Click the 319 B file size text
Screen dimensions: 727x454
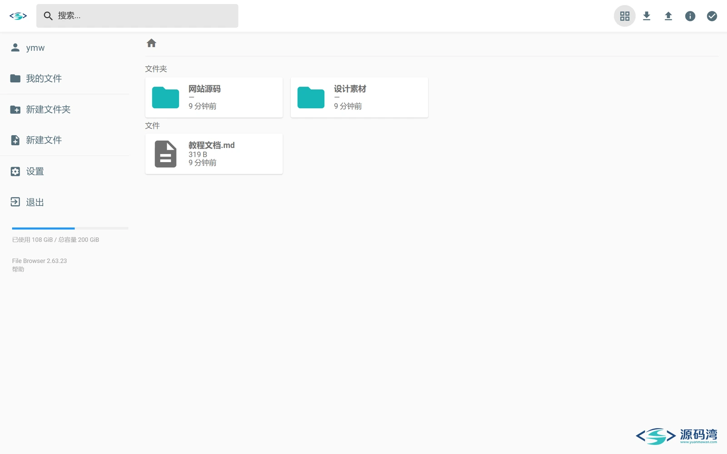click(198, 154)
